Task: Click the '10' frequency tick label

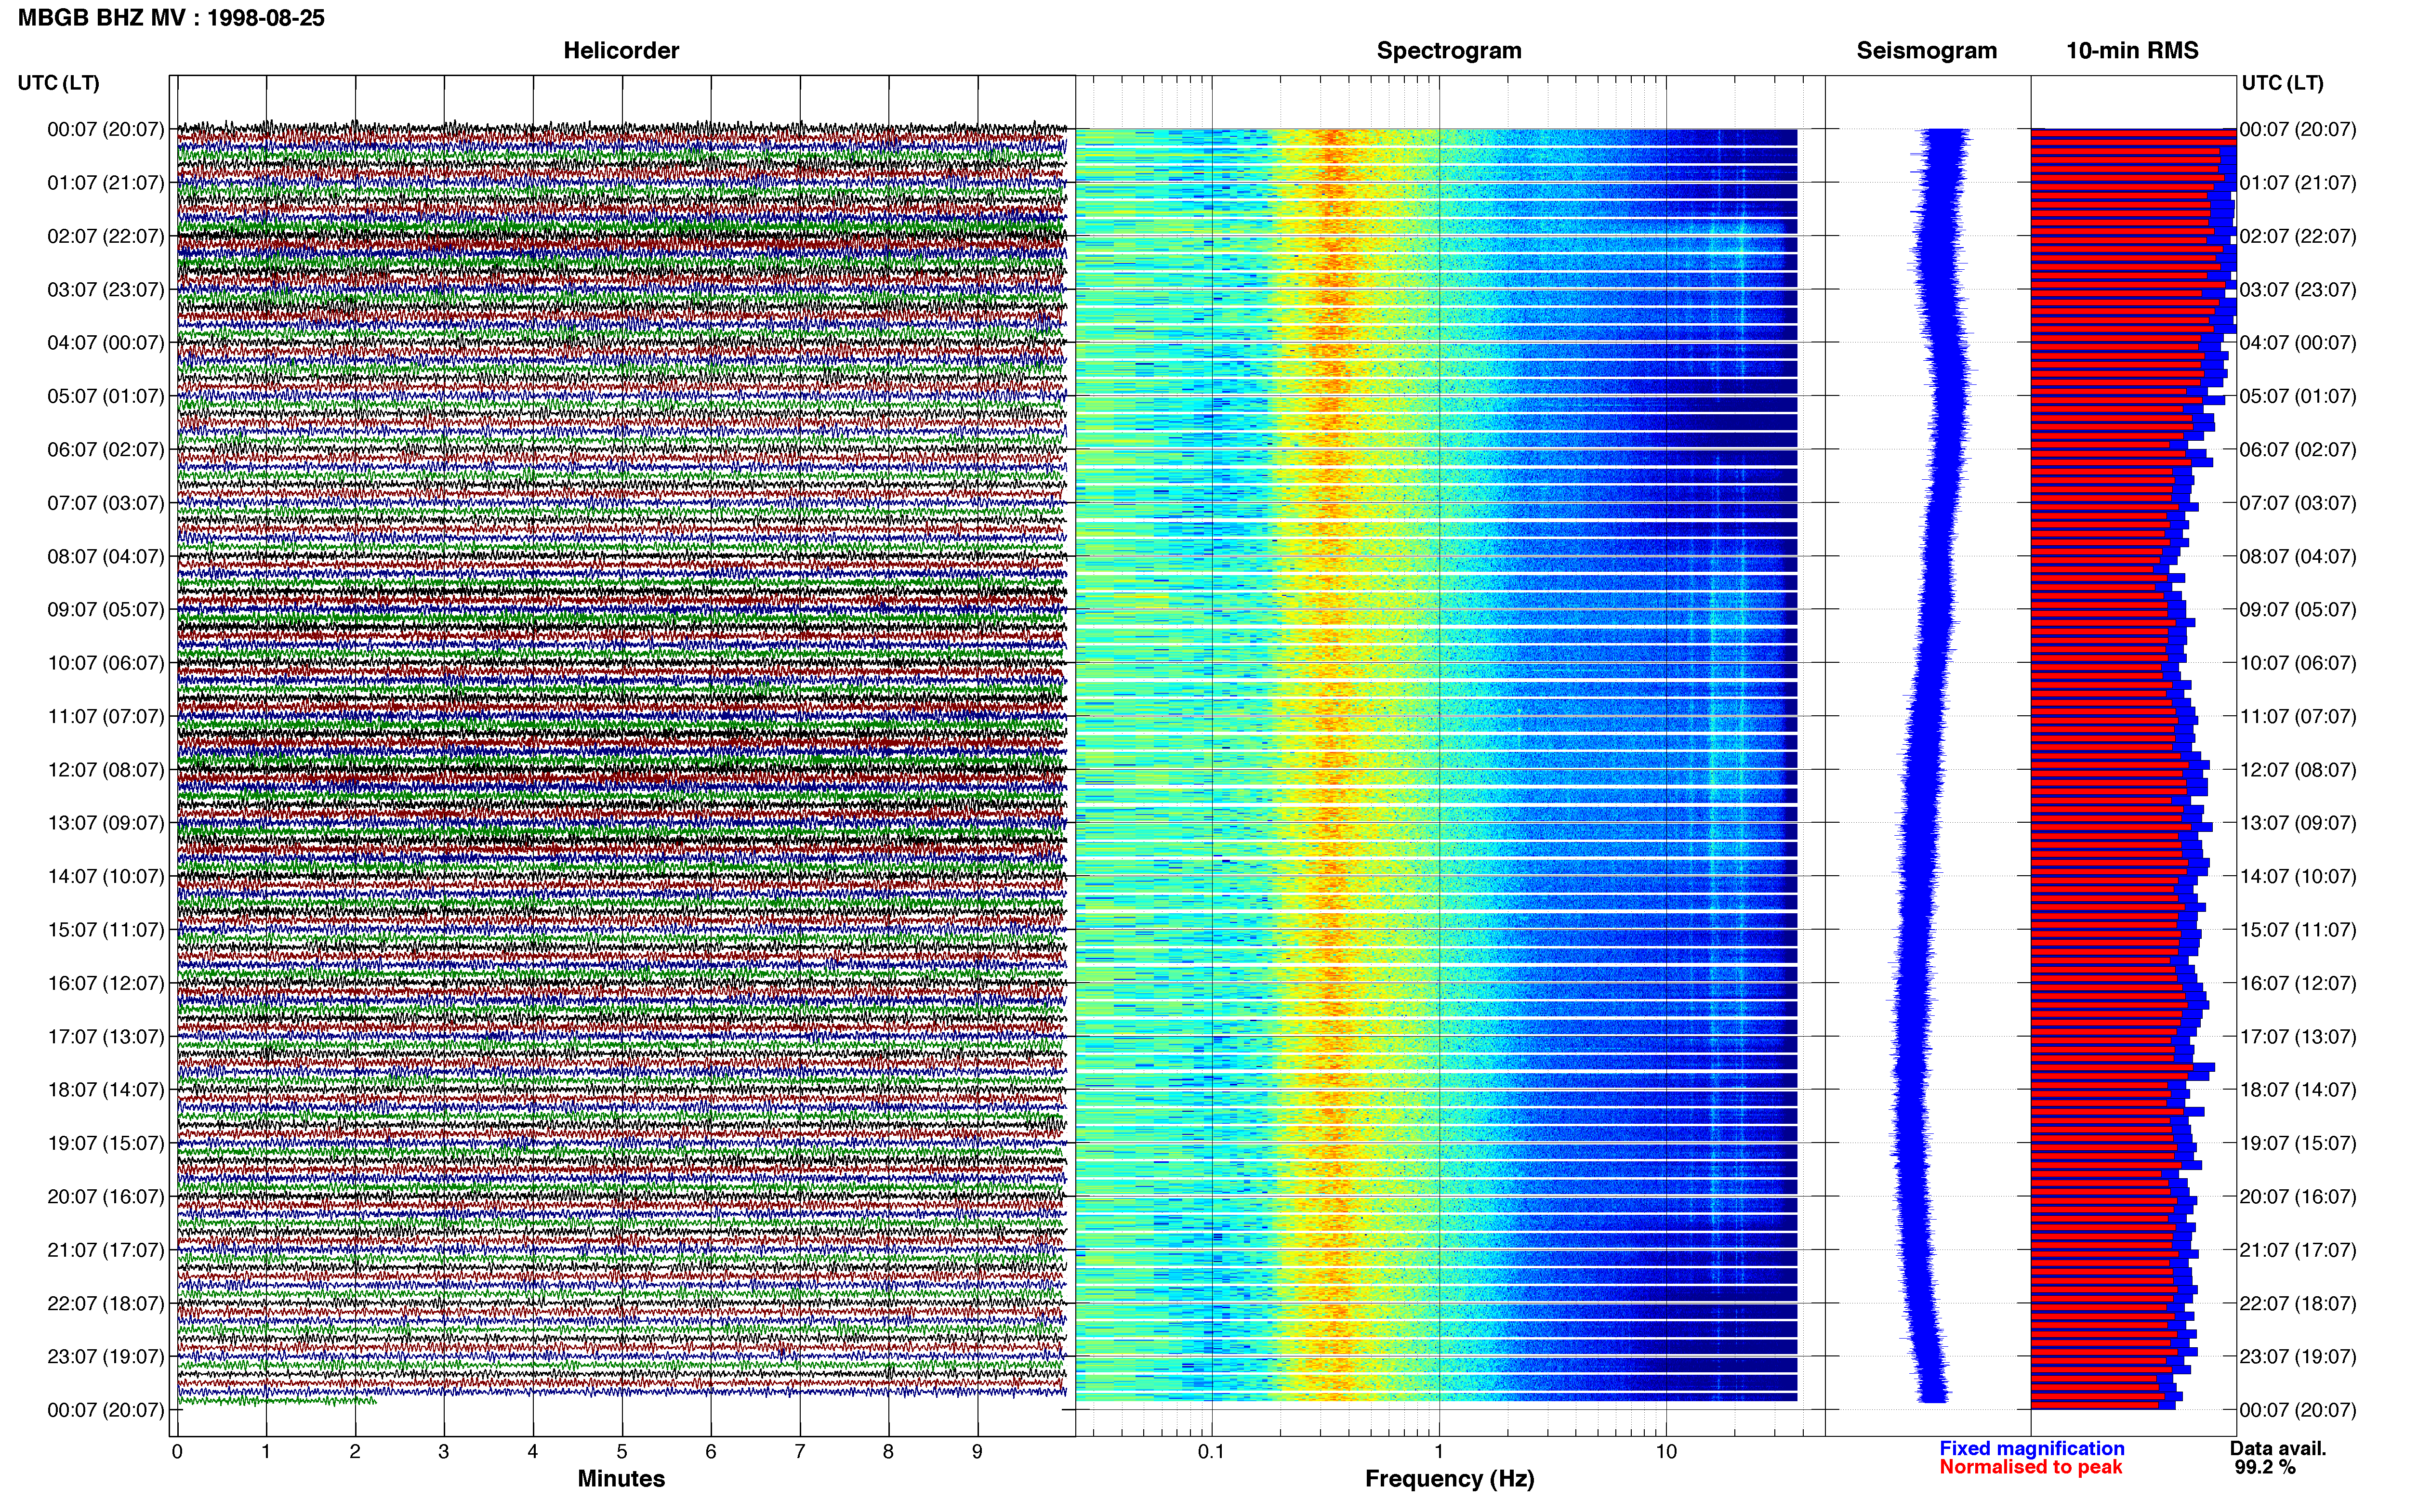Action: (x=1666, y=1452)
